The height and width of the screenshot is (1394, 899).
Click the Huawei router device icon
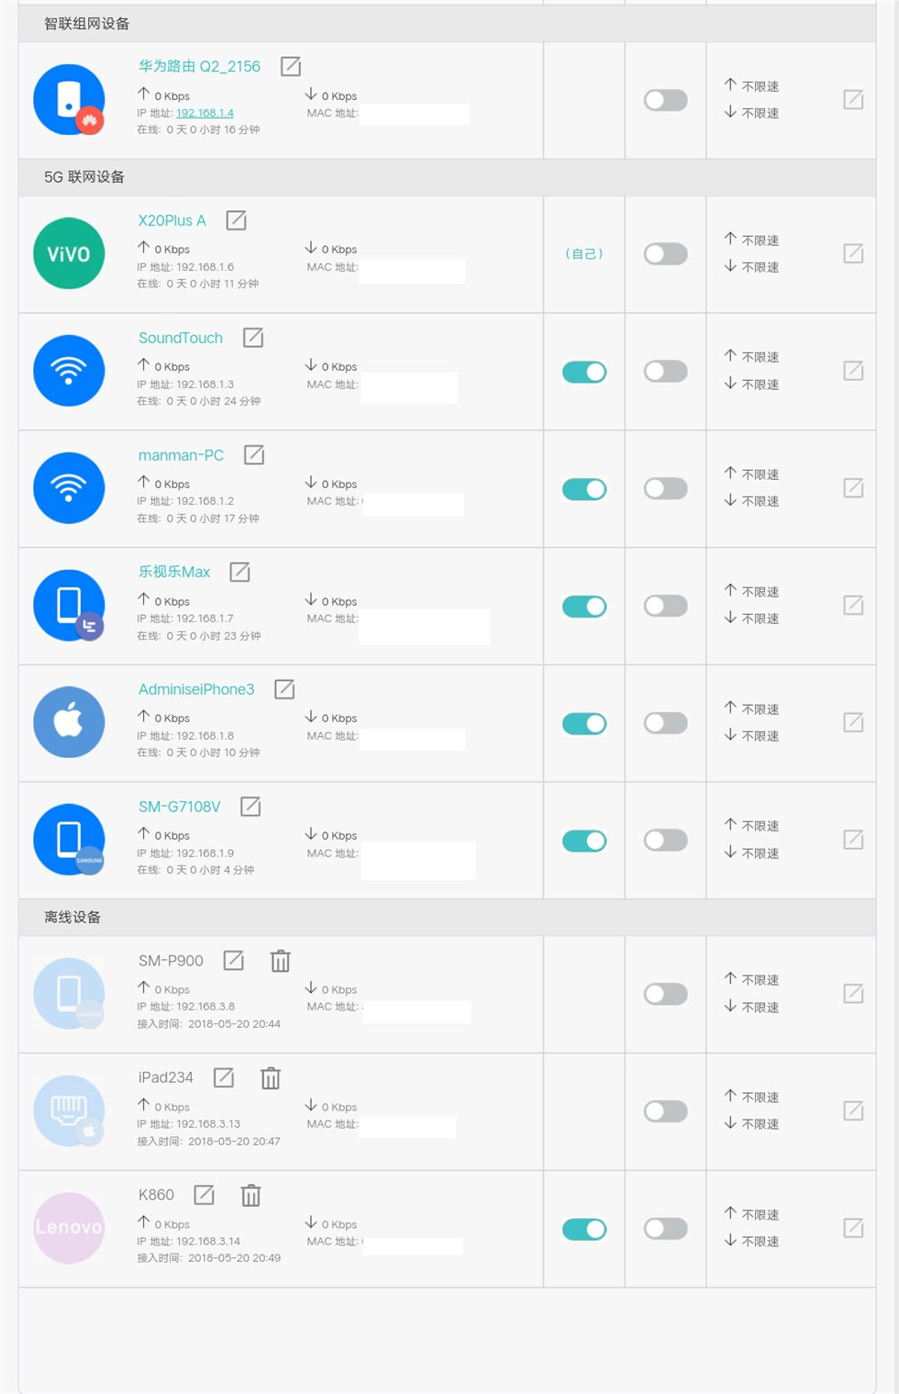(x=69, y=99)
